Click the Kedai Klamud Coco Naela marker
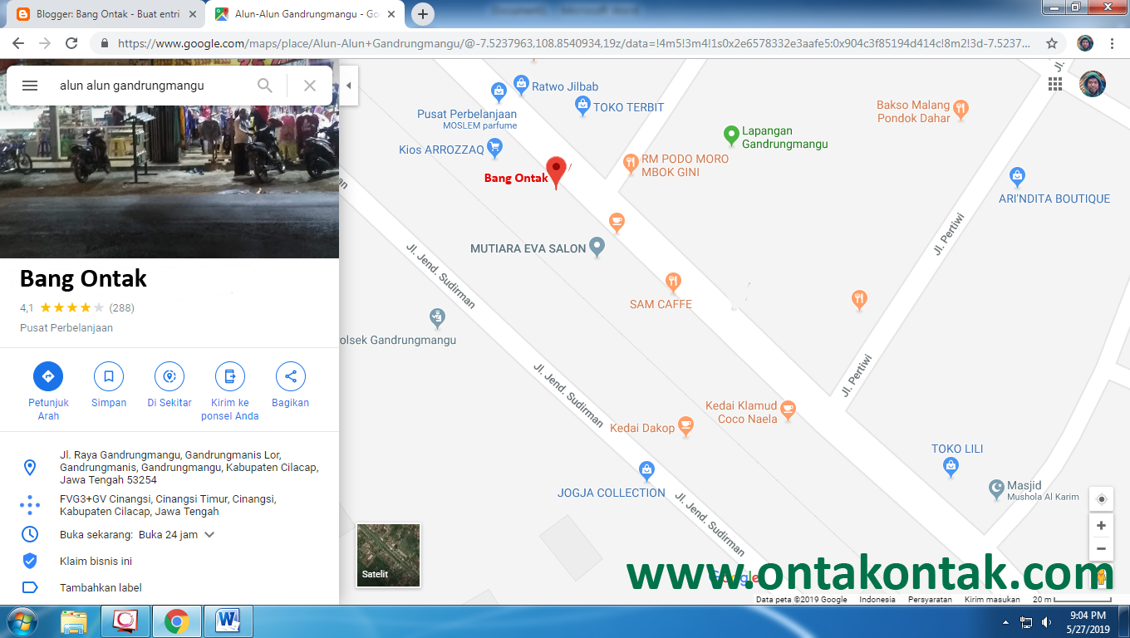The width and height of the screenshot is (1130, 638). [789, 410]
